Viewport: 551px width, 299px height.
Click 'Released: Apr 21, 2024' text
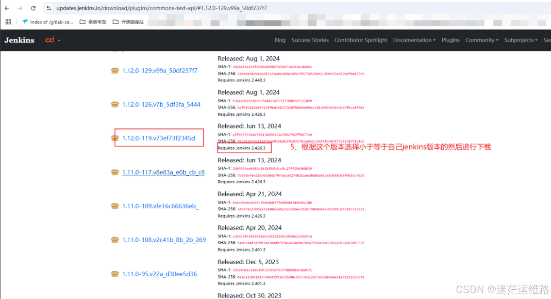[250, 194]
